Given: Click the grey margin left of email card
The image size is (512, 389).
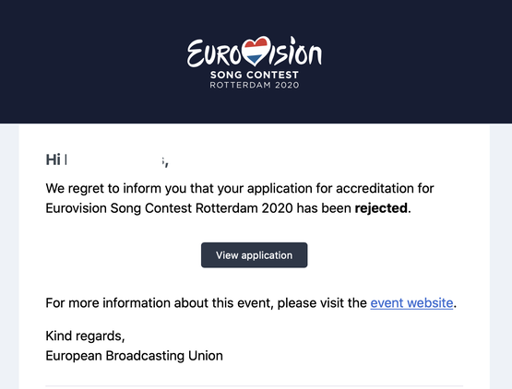Looking at the screenshot, I should tap(9, 256).
